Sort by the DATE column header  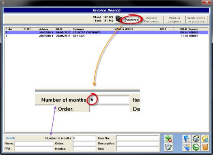64,29
